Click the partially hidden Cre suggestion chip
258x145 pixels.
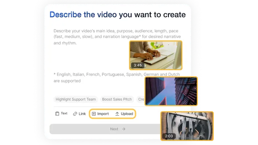141,99
